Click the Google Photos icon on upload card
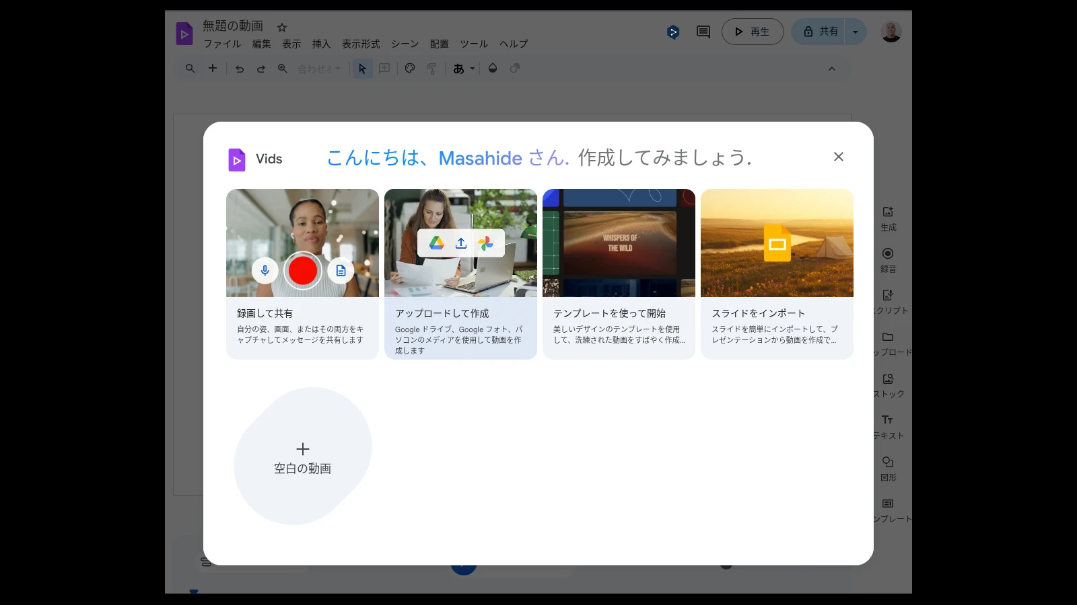Screen dimensions: 1077x605 pos(485,243)
